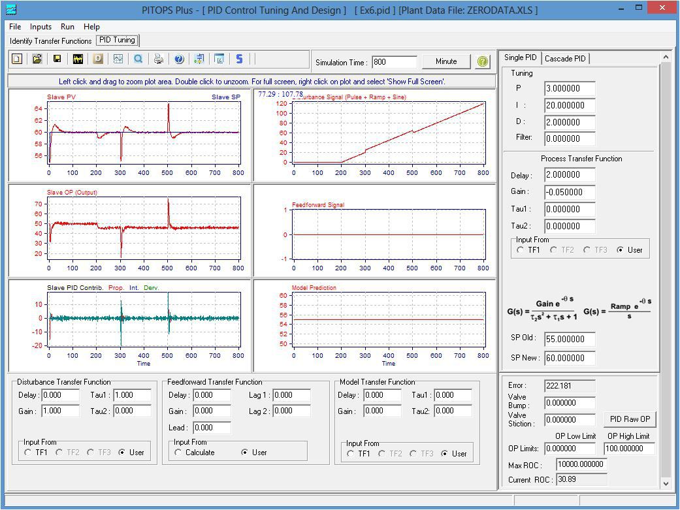Click the Slave PV plot area

click(144, 133)
